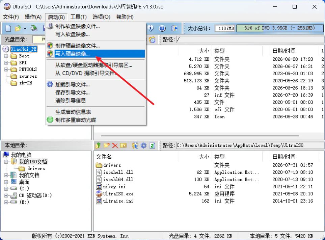This screenshot has height=240, width=325.
Task: Click the blue Help question mark icon
Action: [x=162, y=28]
